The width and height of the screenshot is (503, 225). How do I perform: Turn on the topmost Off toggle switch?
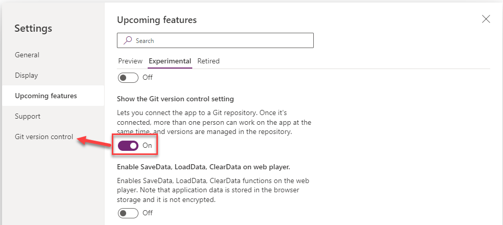128,78
